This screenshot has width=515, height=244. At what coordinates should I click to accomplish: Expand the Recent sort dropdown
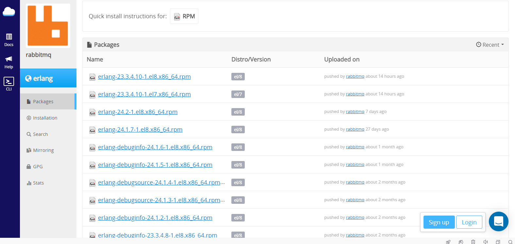pos(490,45)
